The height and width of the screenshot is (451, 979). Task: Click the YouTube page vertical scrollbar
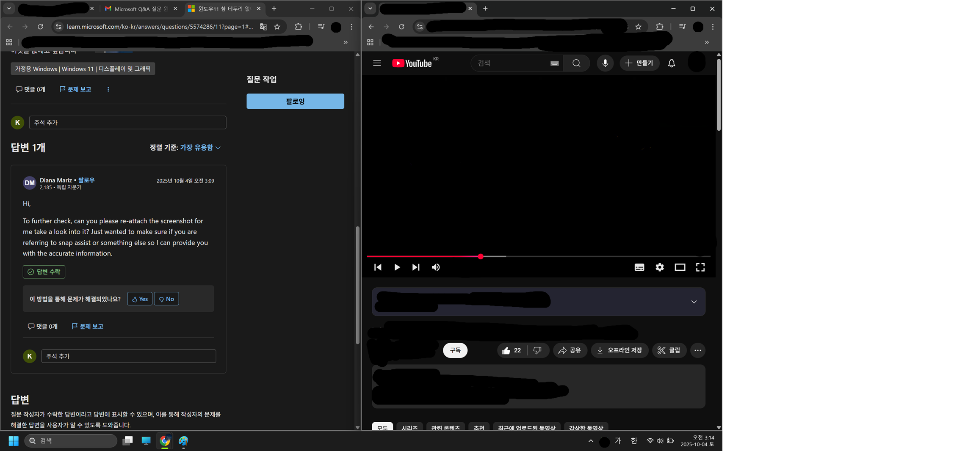pos(719,95)
